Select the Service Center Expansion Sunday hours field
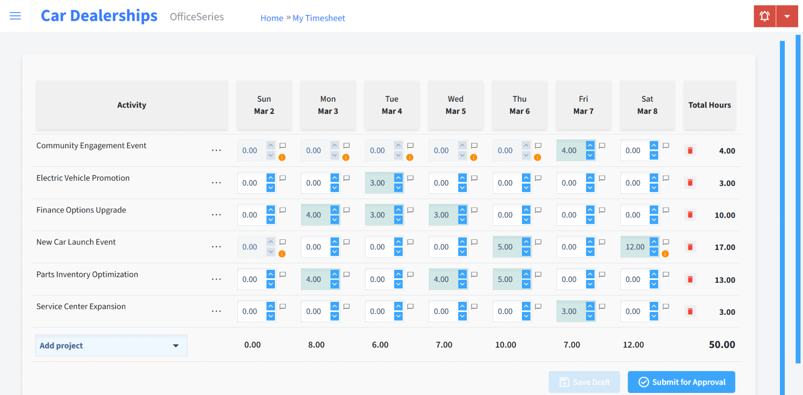The image size is (803, 395). tap(249, 311)
